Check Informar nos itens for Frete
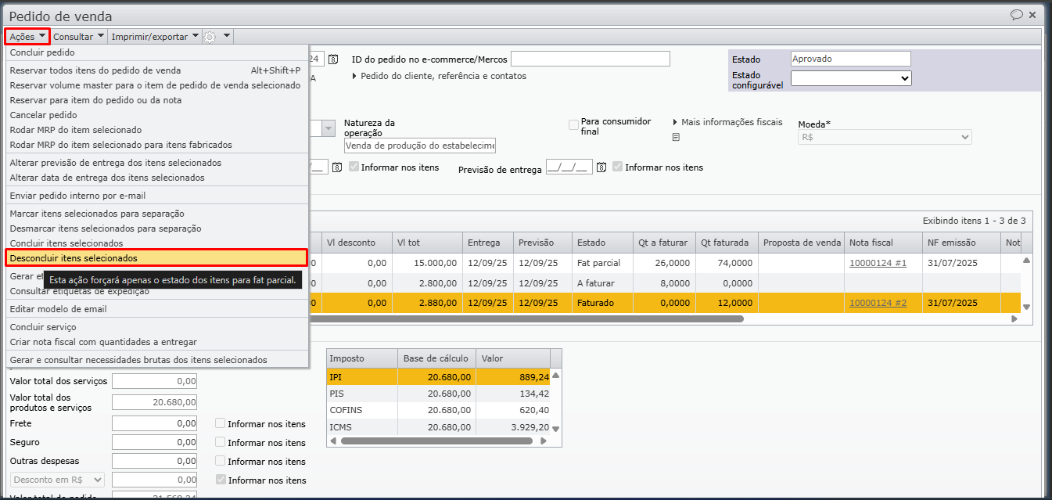Viewport: 1052px width, 500px height. click(221, 423)
